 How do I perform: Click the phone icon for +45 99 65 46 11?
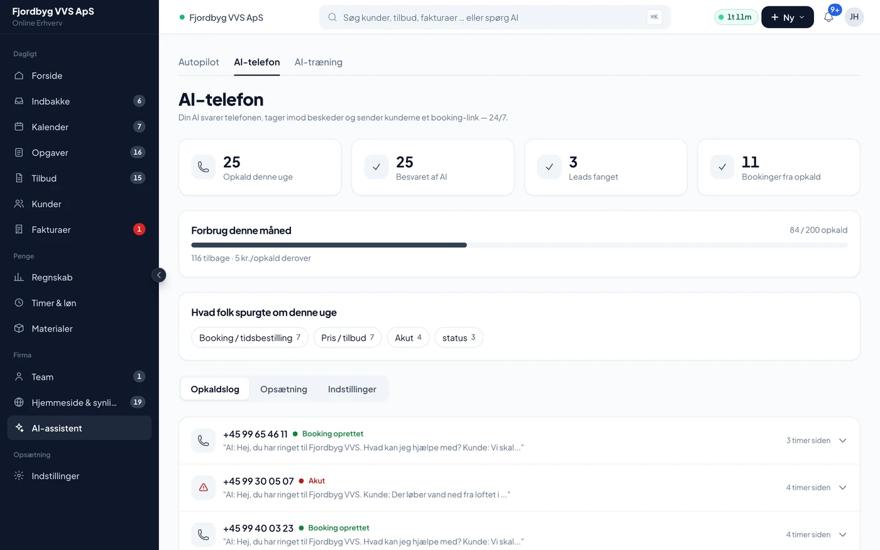(204, 441)
